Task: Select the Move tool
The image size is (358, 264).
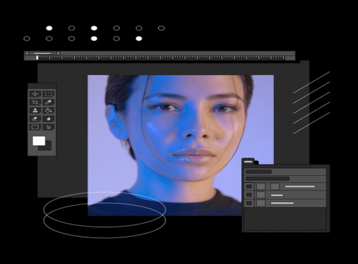Action: point(35,94)
